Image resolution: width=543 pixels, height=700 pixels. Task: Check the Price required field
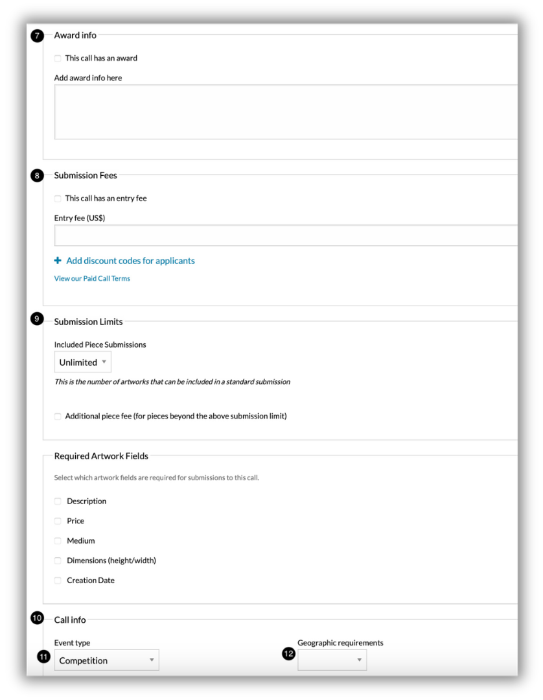tap(58, 521)
